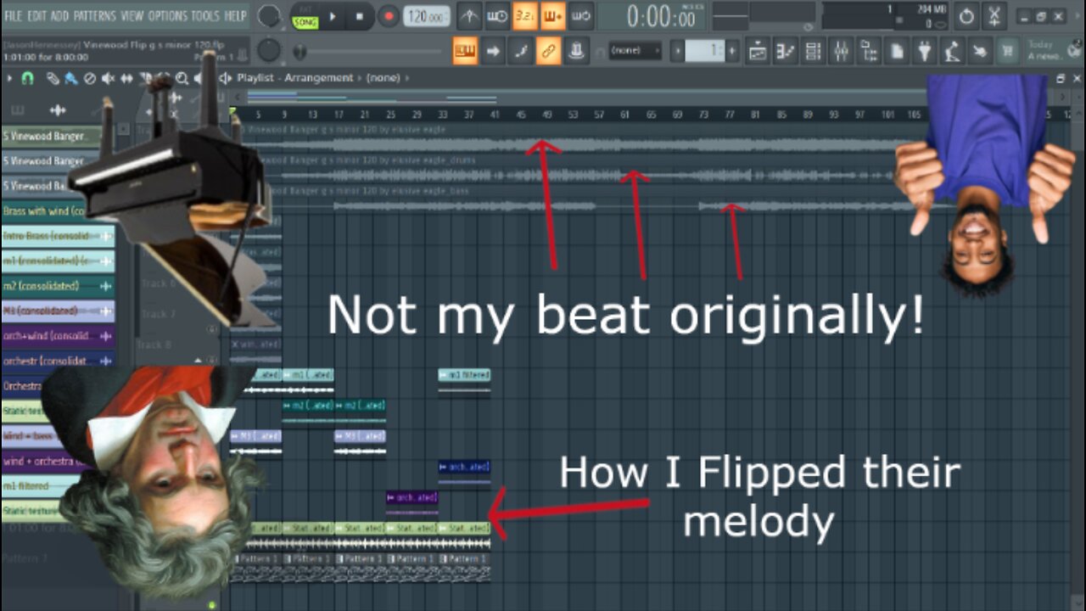Click the song position slider handle
Viewport: 1086px width, 611px height.
pyautogui.click(x=299, y=52)
